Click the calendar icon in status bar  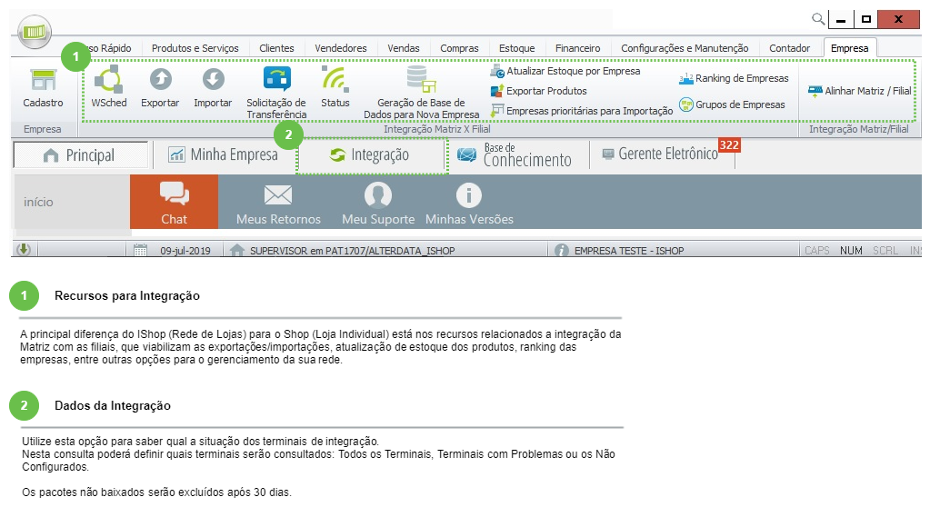pyautogui.click(x=140, y=251)
